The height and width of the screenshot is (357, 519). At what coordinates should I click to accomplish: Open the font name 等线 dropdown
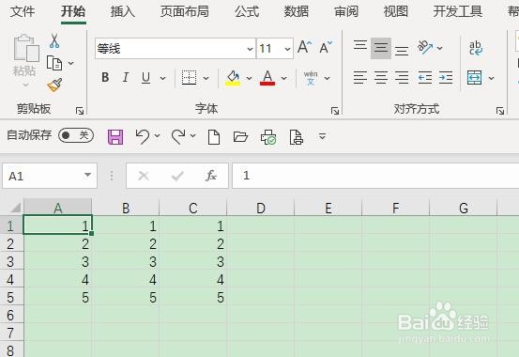click(250, 49)
